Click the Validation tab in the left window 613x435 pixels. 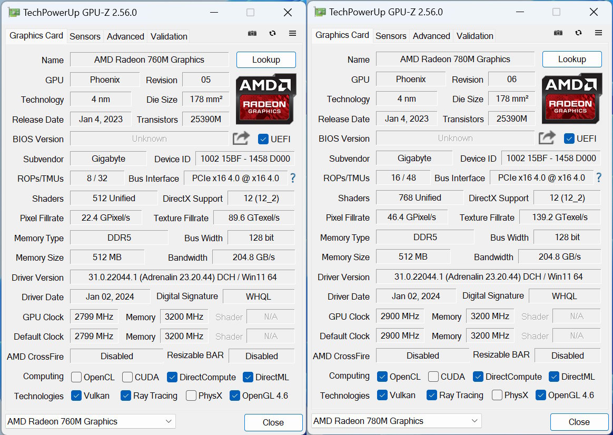click(169, 36)
